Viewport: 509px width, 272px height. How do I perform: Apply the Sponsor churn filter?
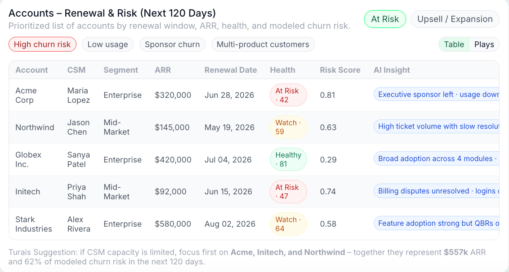[x=172, y=44]
